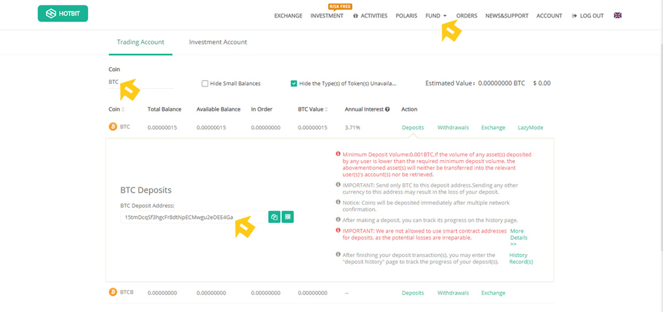This screenshot has height=312, width=663.
Task: Enable Hide Small Balances checkbox
Action: coord(205,83)
